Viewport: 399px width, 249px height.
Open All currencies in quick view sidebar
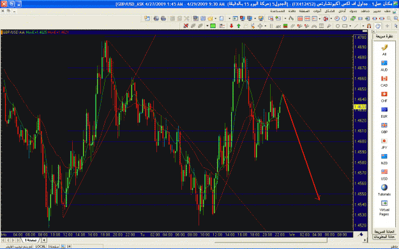click(x=384, y=50)
